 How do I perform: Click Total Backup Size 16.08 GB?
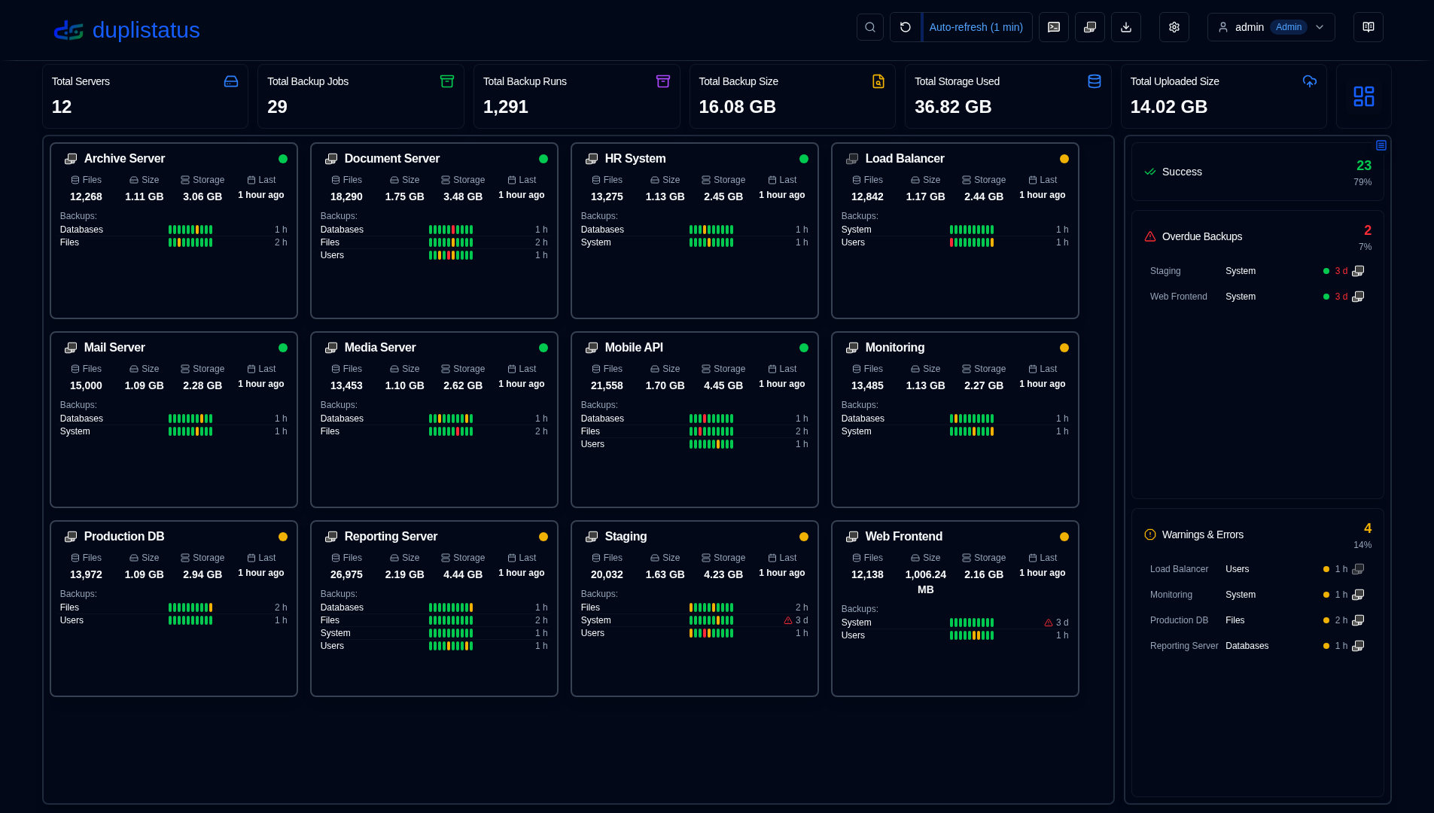coord(738,107)
